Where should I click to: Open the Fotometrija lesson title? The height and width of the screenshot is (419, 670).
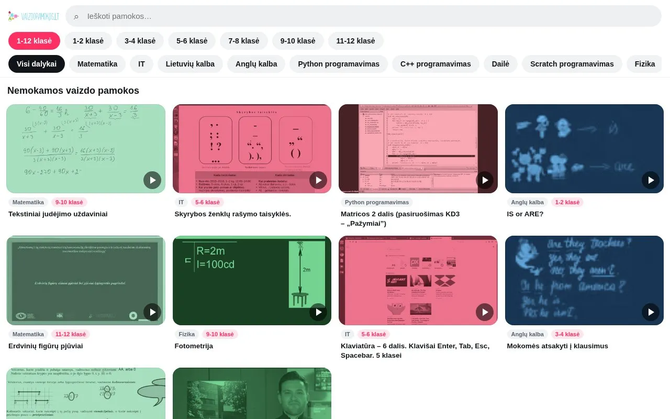click(194, 346)
